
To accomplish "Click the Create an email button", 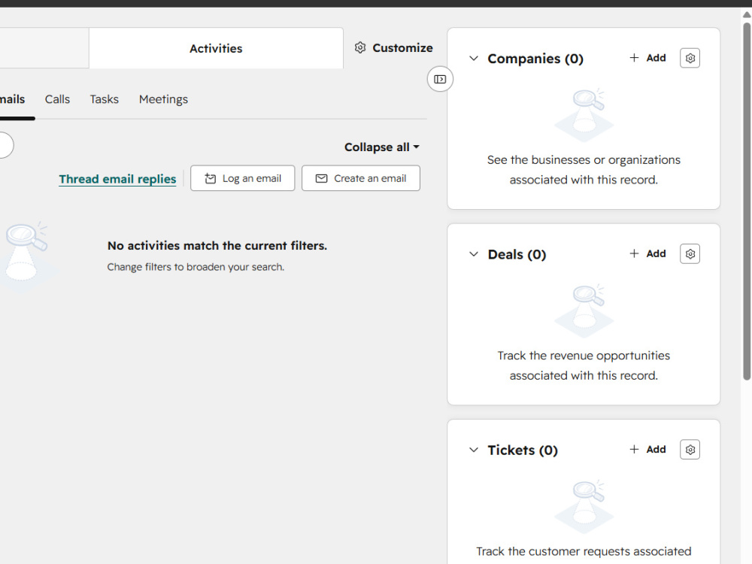I will coord(361,178).
